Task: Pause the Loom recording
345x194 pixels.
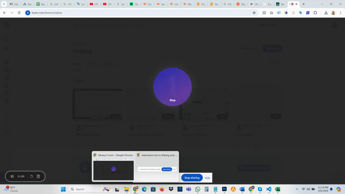Action: 12,176
